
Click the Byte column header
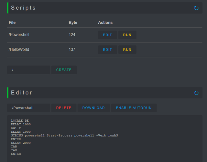(x=73, y=23)
